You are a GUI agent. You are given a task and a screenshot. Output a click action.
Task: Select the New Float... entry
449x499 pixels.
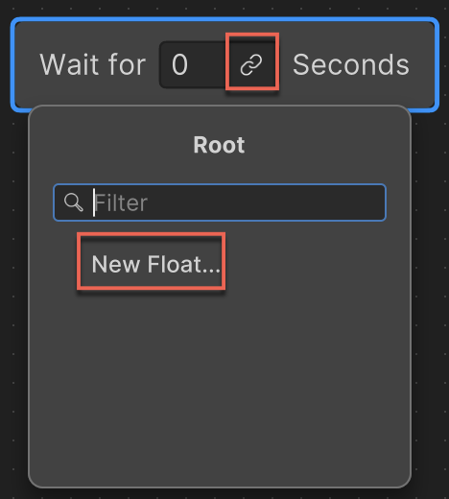click(x=155, y=265)
